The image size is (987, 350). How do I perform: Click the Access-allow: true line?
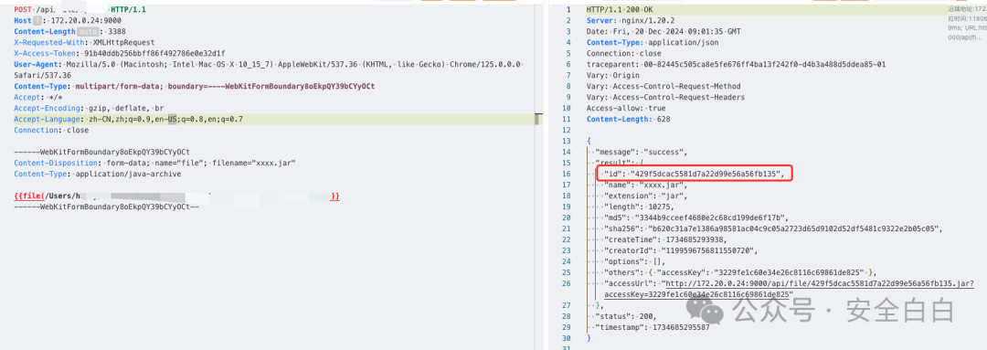625,108
